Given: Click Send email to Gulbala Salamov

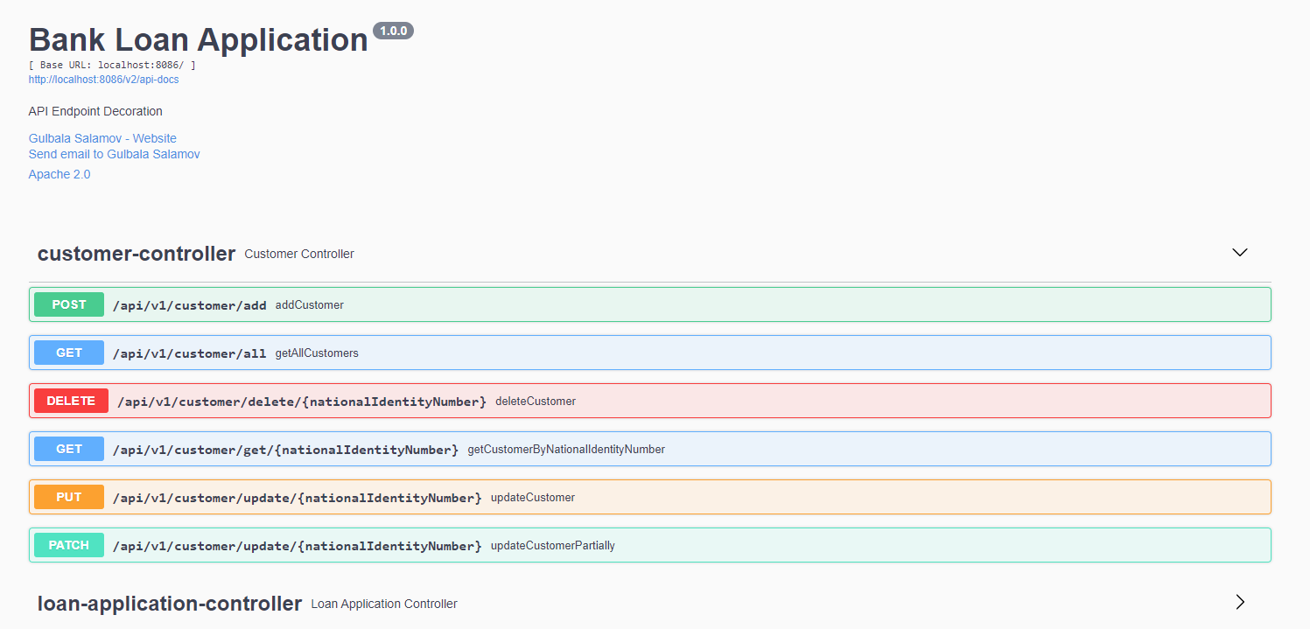Looking at the screenshot, I should (x=114, y=154).
